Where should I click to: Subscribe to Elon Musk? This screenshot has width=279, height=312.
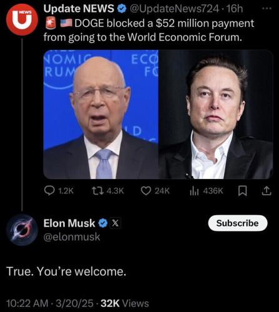pyautogui.click(x=238, y=223)
